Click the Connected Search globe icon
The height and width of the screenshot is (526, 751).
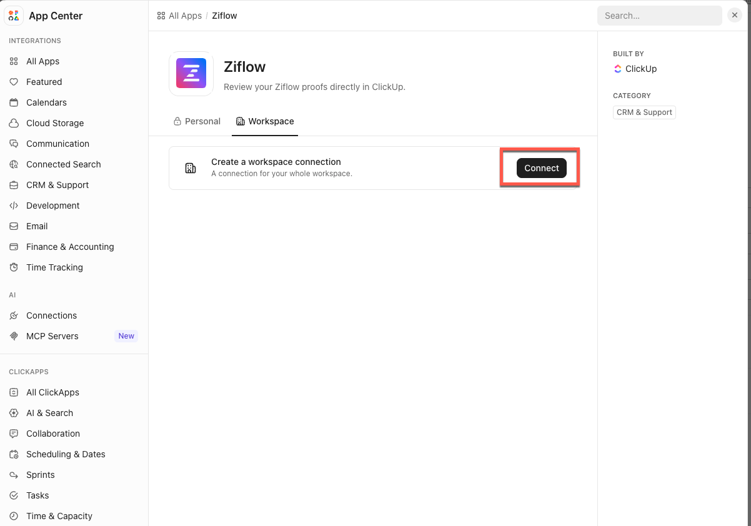(x=14, y=164)
